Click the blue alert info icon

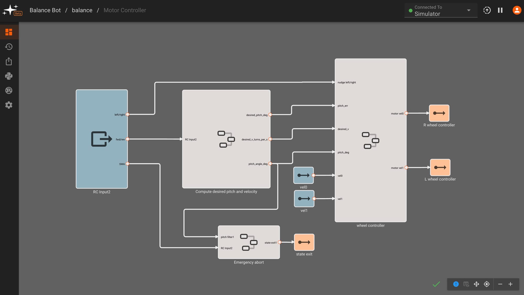pyautogui.click(x=456, y=284)
